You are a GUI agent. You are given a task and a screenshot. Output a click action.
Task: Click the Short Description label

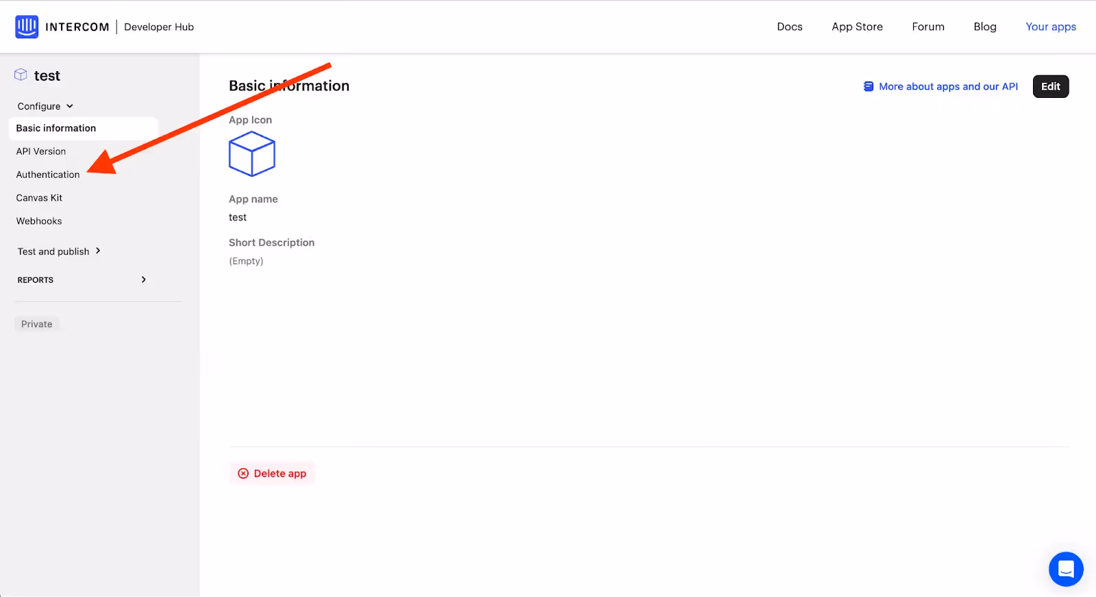coord(272,242)
